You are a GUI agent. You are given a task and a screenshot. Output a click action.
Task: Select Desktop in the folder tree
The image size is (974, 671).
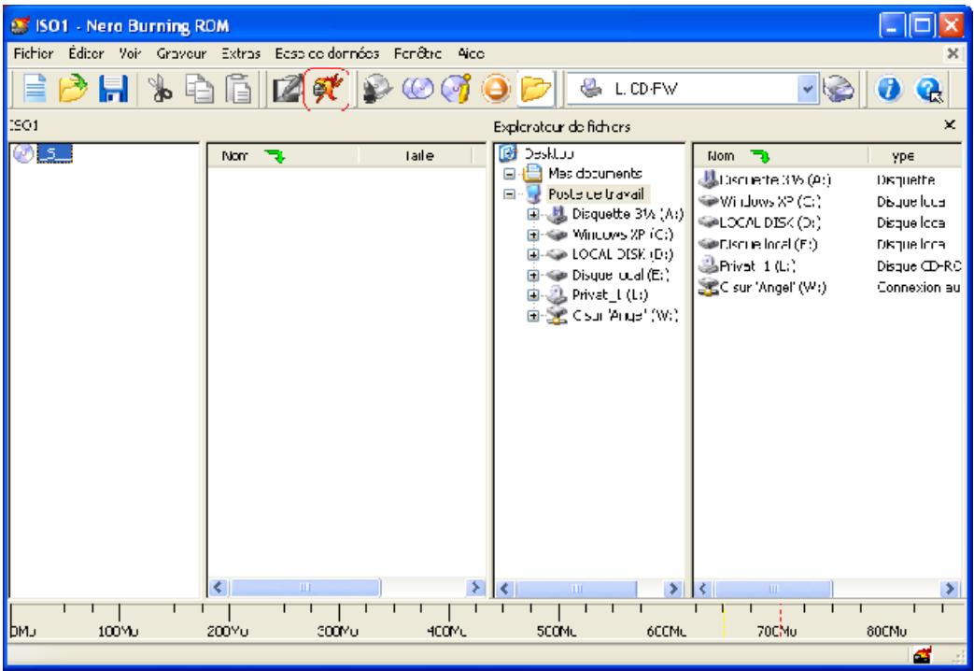(x=549, y=153)
